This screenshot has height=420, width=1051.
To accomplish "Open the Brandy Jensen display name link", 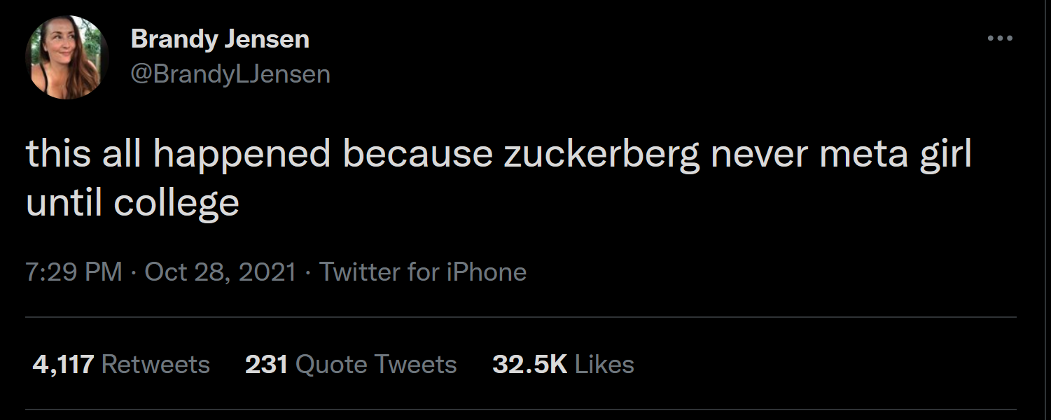I will tap(220, 39).
